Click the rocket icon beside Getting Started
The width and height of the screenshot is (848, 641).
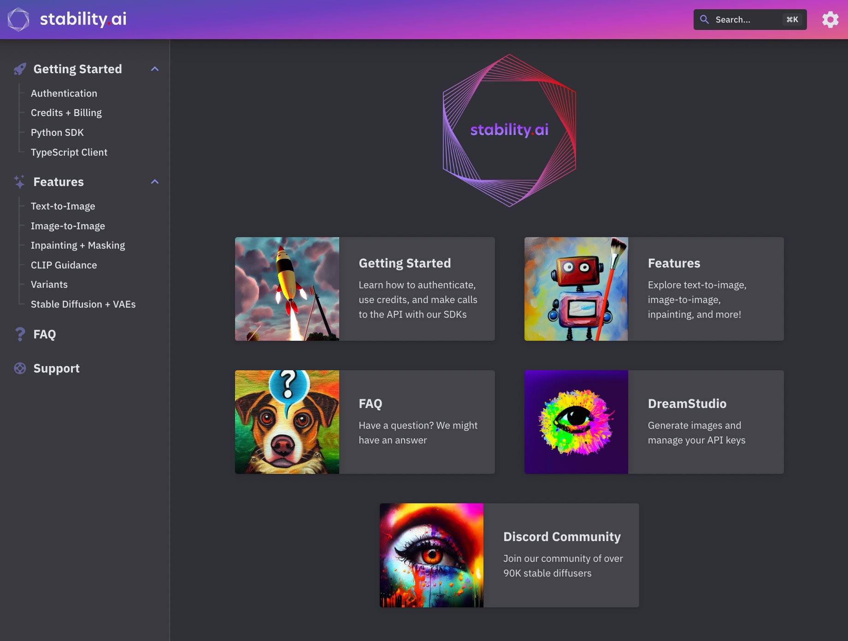coord(19,68)
